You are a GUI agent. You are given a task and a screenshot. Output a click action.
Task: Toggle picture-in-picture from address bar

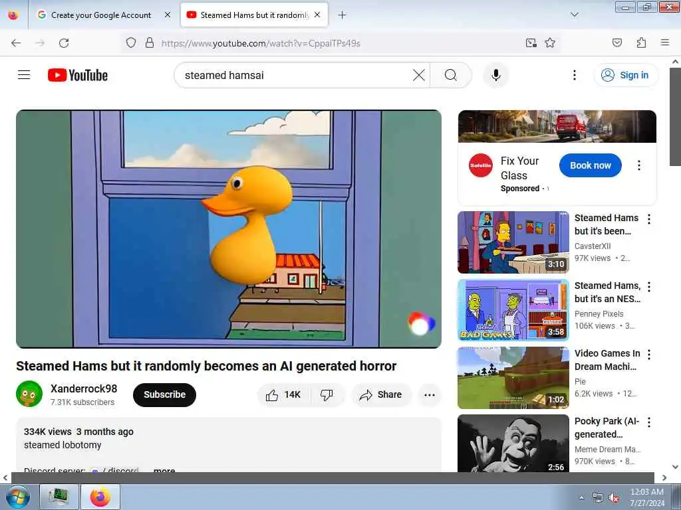coord(531,42)
